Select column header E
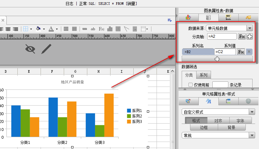 pyautogui.click(x=29, y=71)
